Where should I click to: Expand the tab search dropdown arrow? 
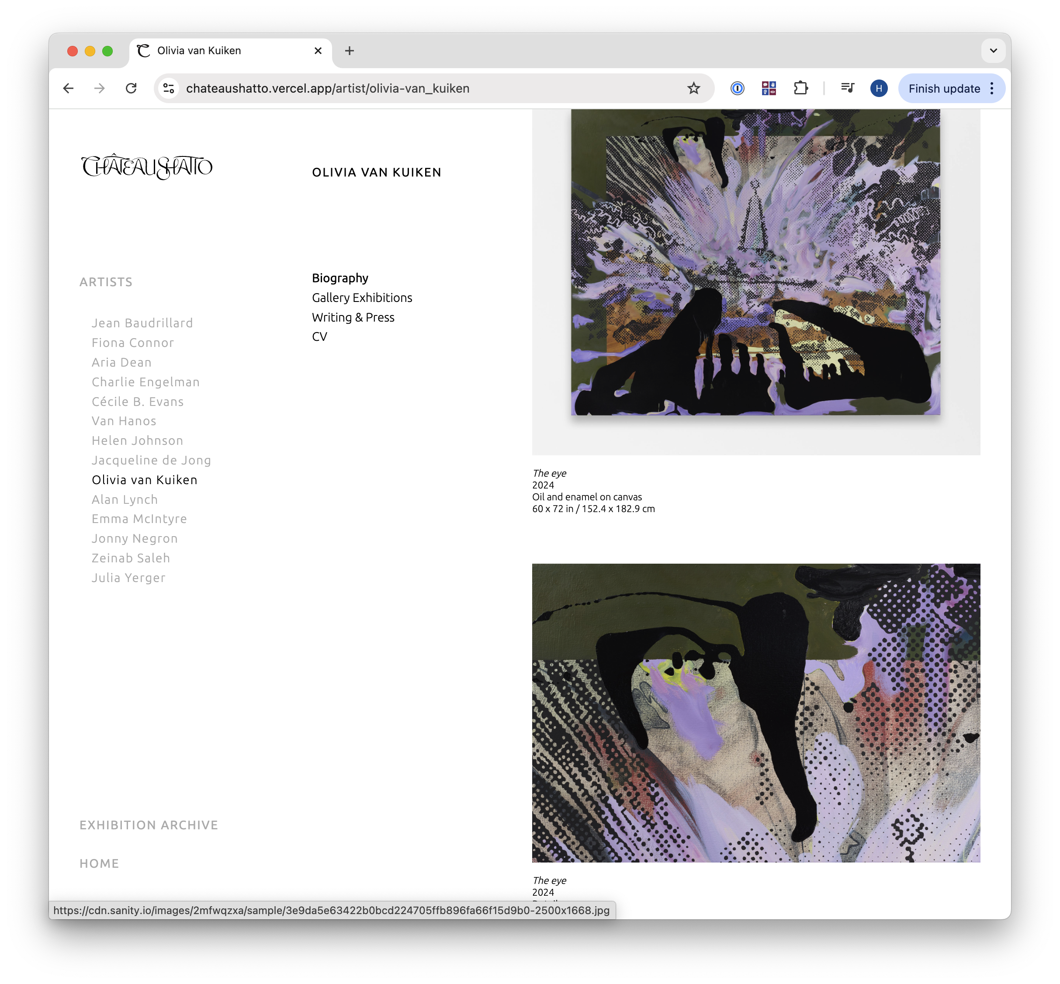coord(993,51)
